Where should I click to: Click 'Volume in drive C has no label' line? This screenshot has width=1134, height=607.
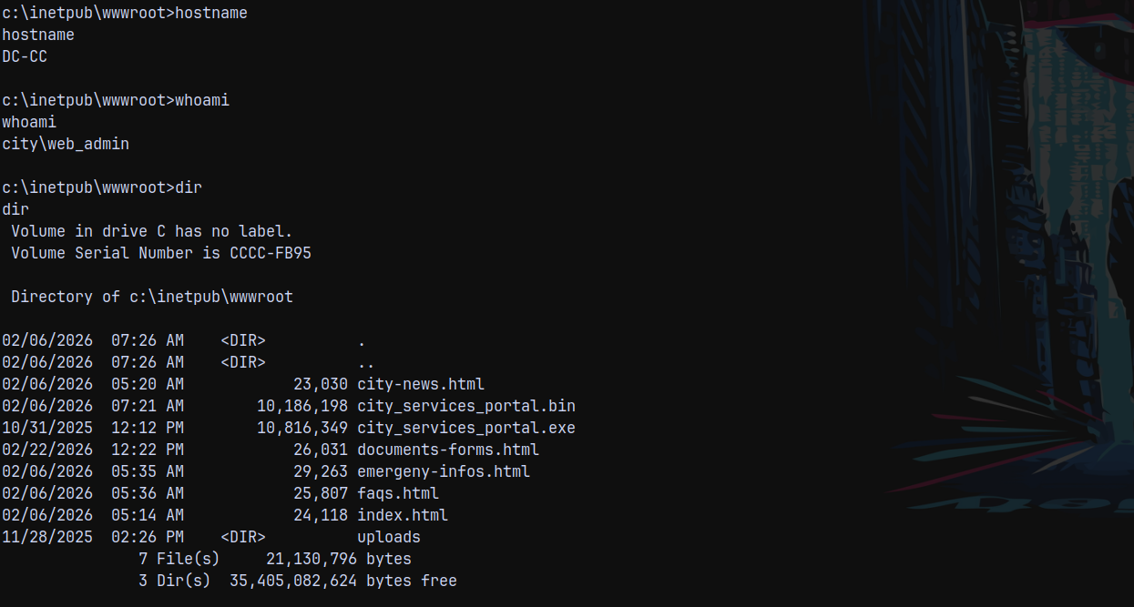[152, 231]
